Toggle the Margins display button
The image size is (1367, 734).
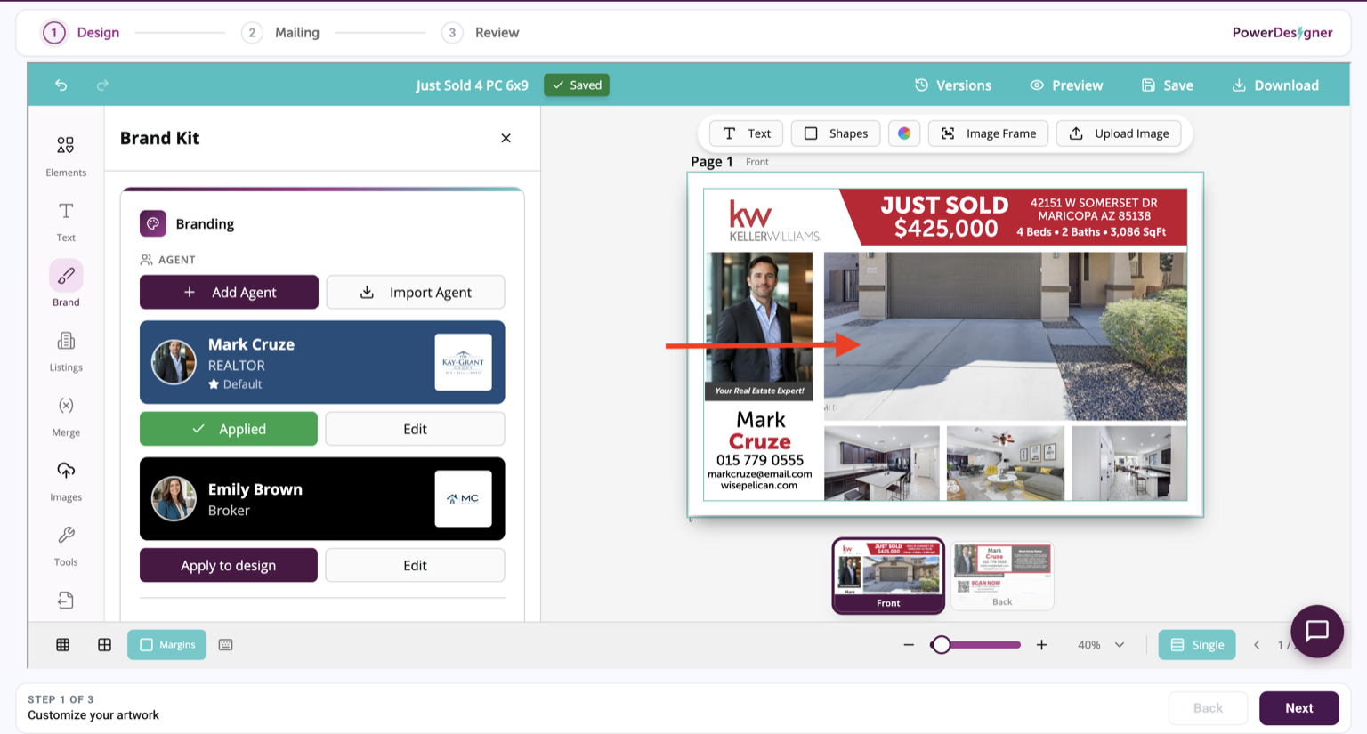(x=166, y=645)
